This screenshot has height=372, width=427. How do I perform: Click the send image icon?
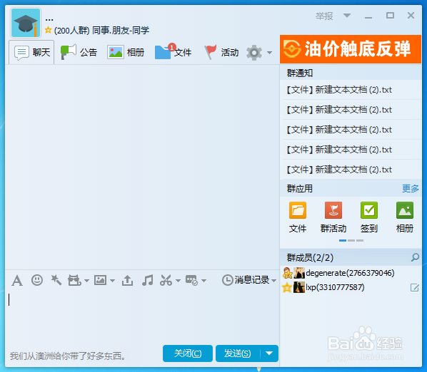pos(100,280)
